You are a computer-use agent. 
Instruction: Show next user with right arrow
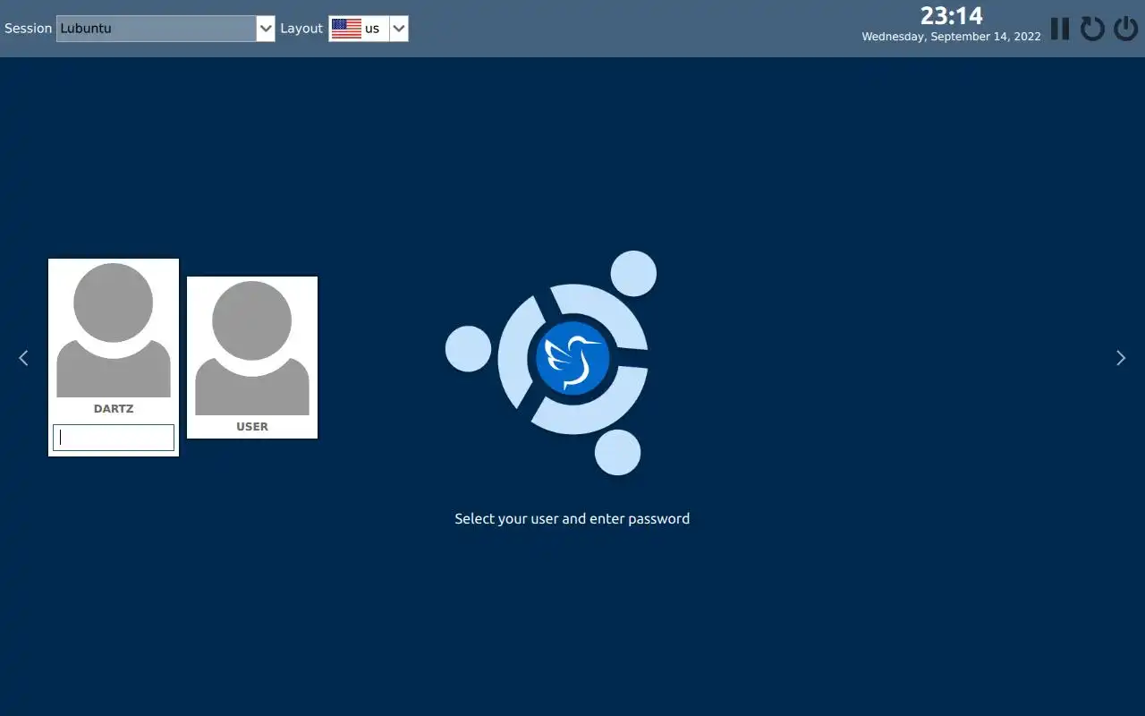pos(1121,358)
